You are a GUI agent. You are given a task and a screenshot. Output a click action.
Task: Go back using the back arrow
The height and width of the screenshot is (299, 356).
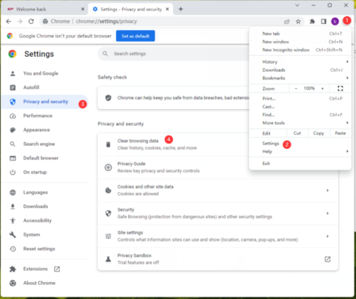9,22
